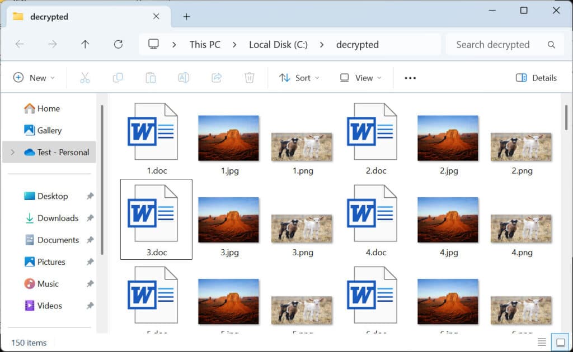
Task: Cut the selected file
Action: coord(84,78)
